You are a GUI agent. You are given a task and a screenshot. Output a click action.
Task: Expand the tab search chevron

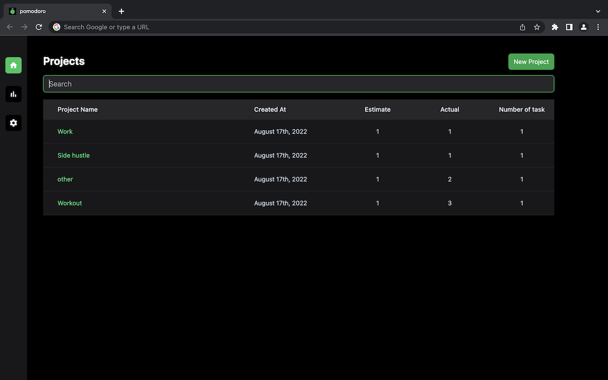point(598,11)
